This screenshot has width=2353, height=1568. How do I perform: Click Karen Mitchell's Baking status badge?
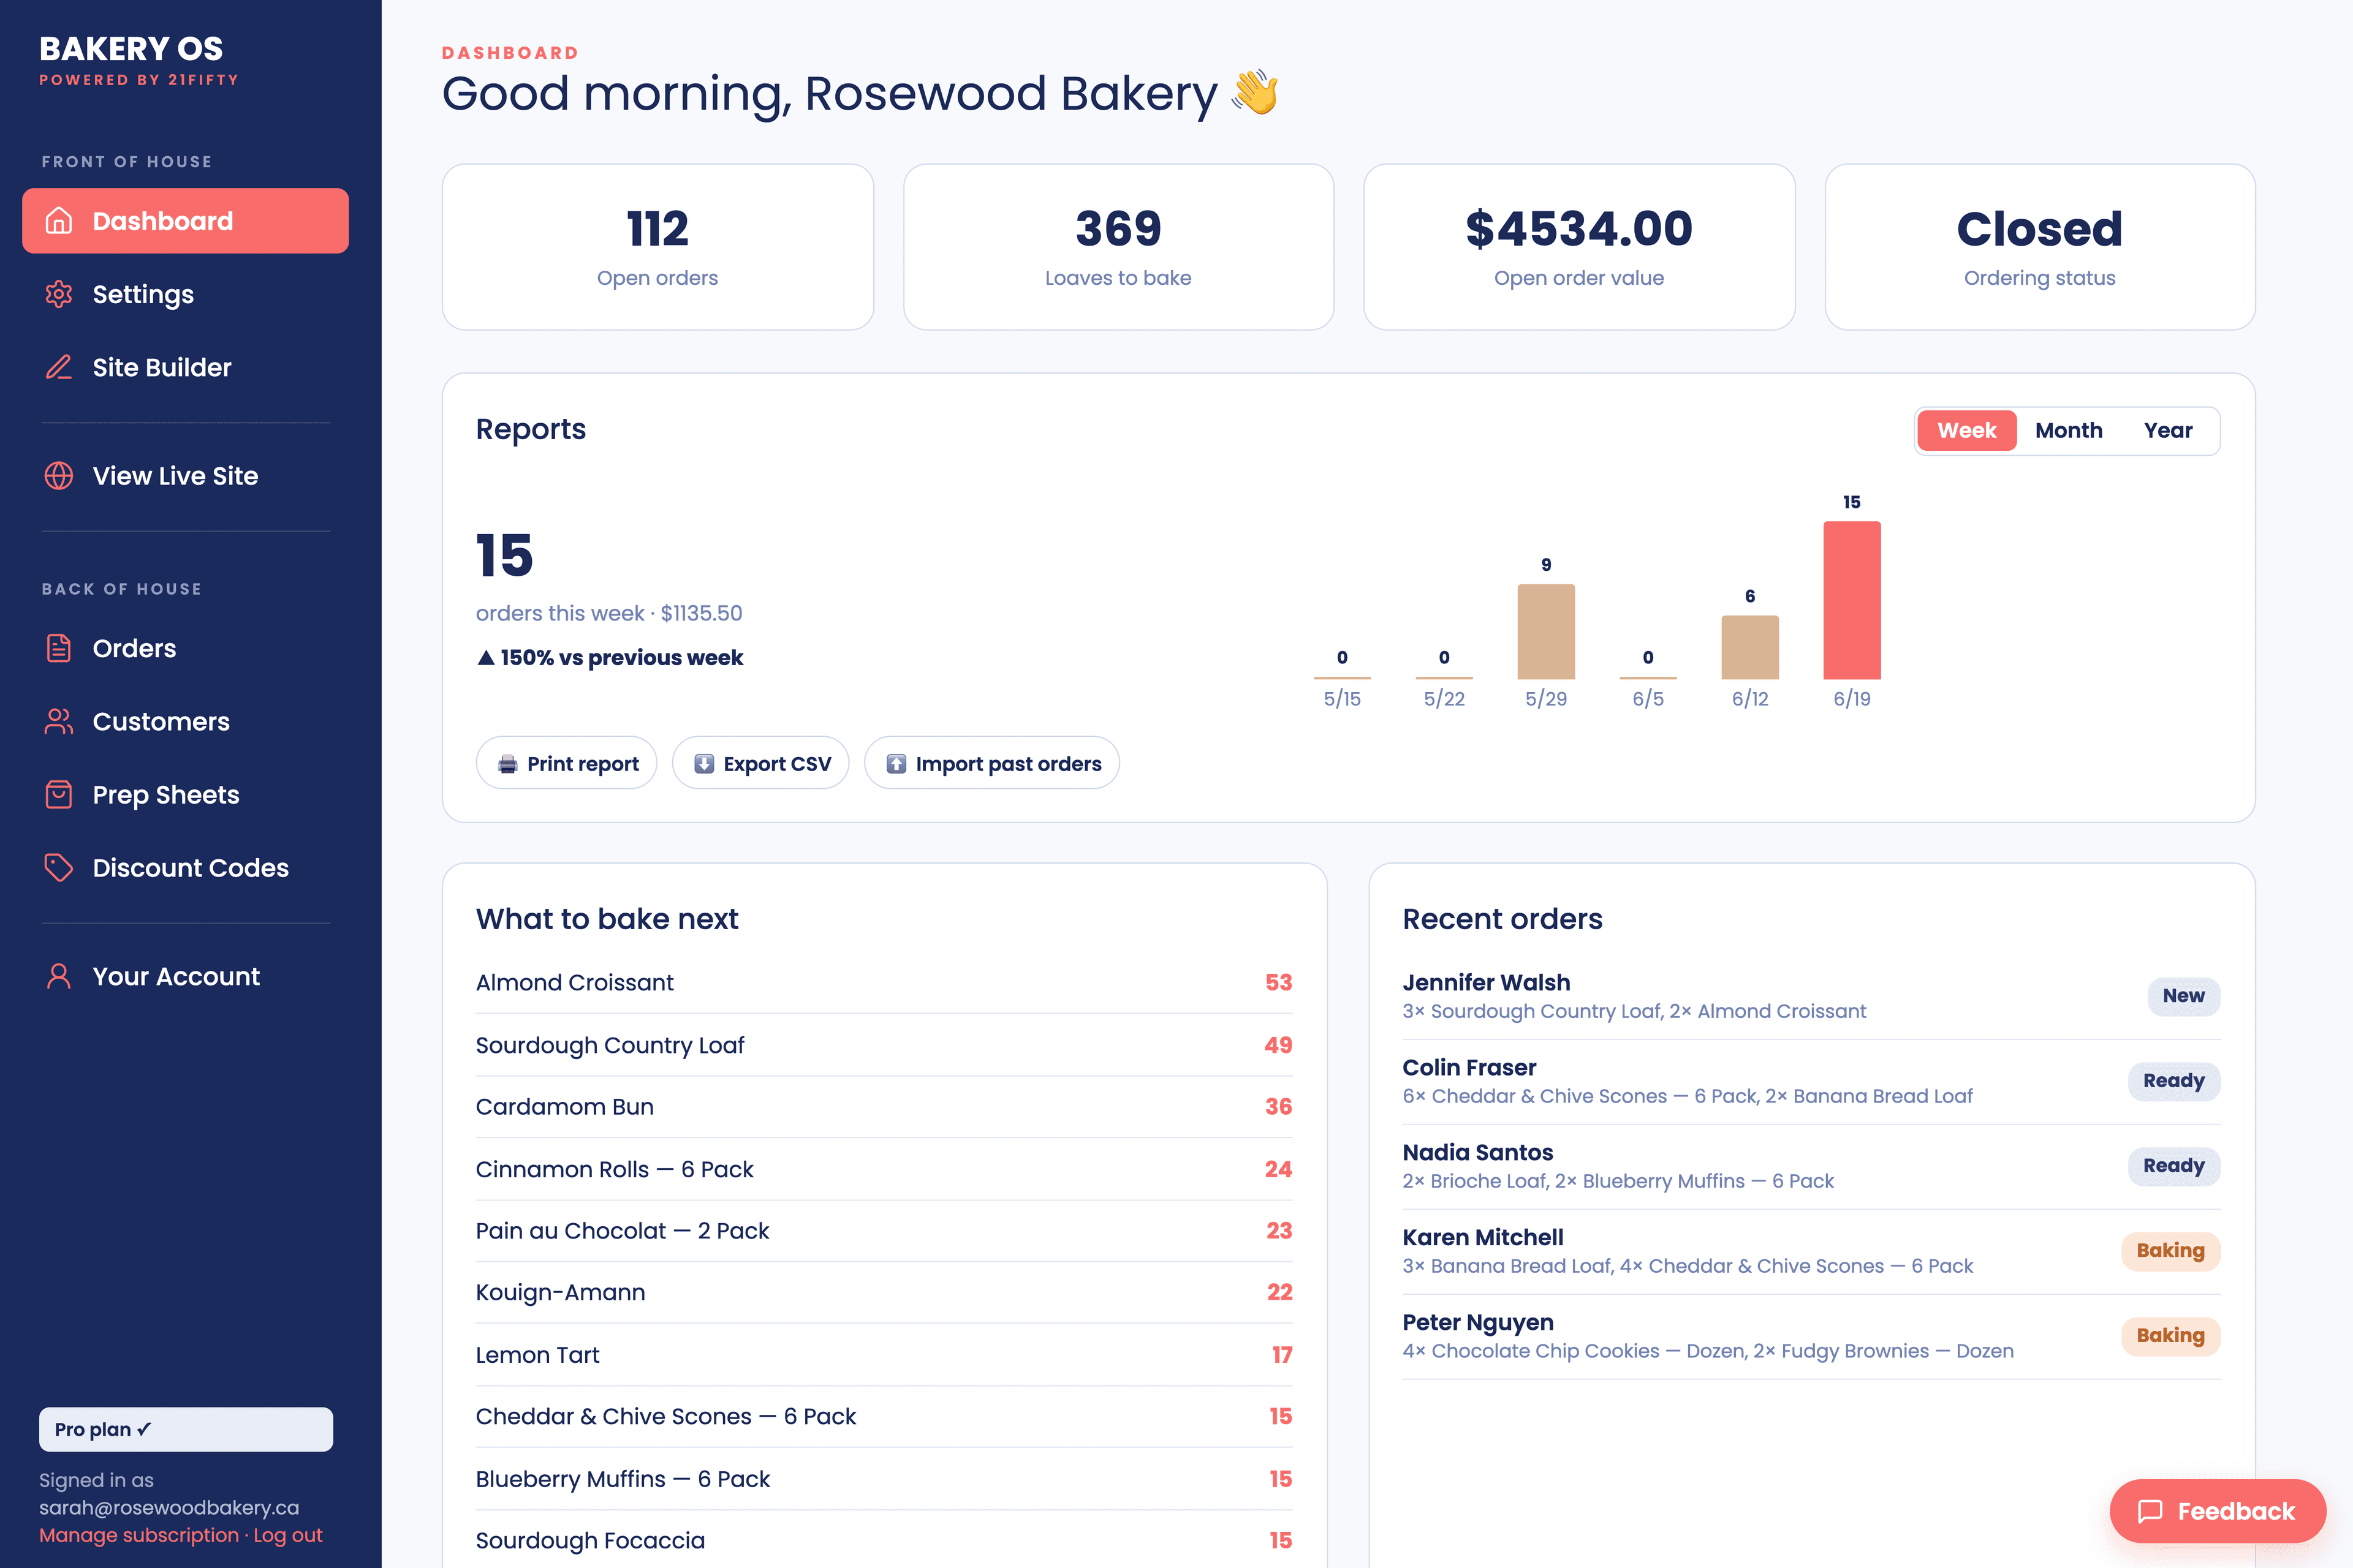pos(2170,1251)
